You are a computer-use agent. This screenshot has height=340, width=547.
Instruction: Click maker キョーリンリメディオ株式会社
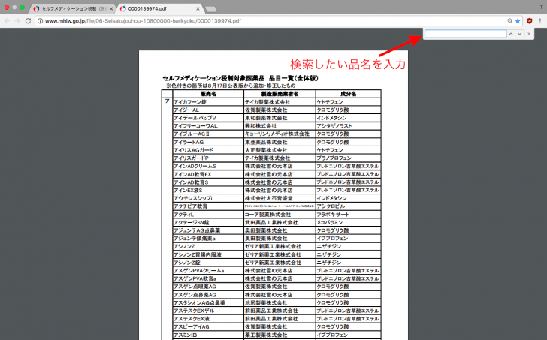pyautogui.click(x=277, y=134)
